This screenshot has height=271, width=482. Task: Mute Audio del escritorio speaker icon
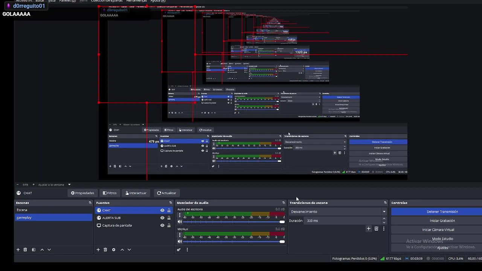coord(180,222)
